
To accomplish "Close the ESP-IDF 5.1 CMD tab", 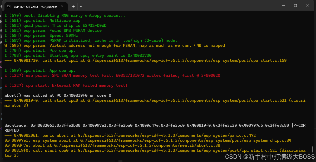I will point(62,6).
